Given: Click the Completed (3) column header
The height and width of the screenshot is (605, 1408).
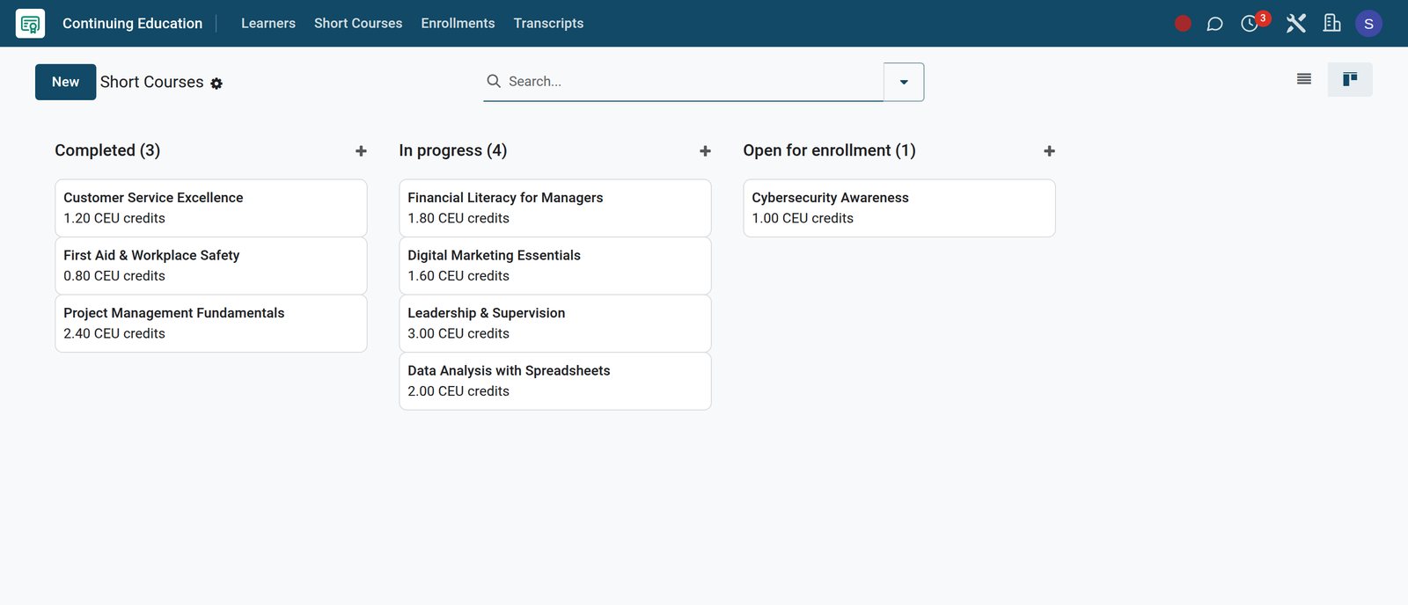Looking at the screenshot, I should [x=107, y=150].
